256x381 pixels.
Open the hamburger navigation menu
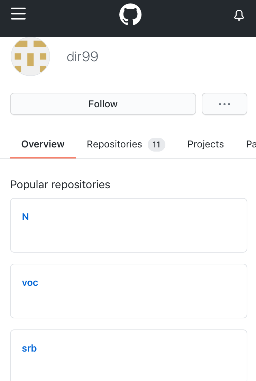(18, 13)
